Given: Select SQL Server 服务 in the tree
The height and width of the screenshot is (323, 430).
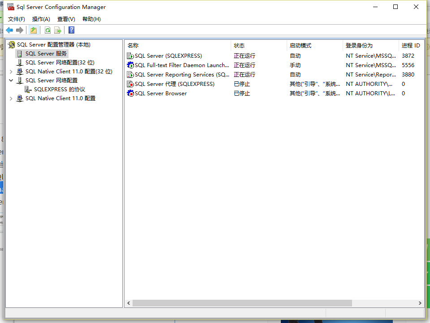Looking at the screenshot, I should 46,54.
